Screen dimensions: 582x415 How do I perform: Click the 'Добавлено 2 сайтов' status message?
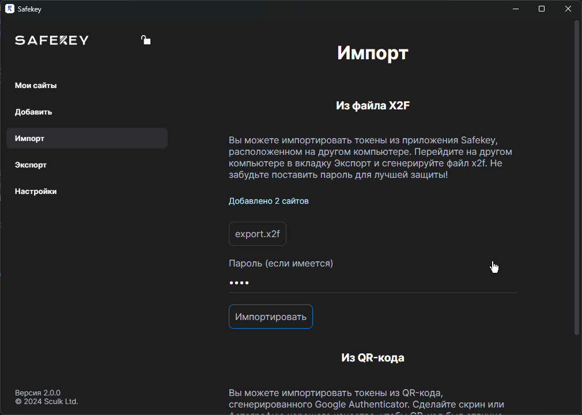[269, 201]
